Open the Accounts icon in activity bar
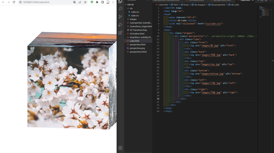Viewport: 274px width, 153px height. [120, 148]
